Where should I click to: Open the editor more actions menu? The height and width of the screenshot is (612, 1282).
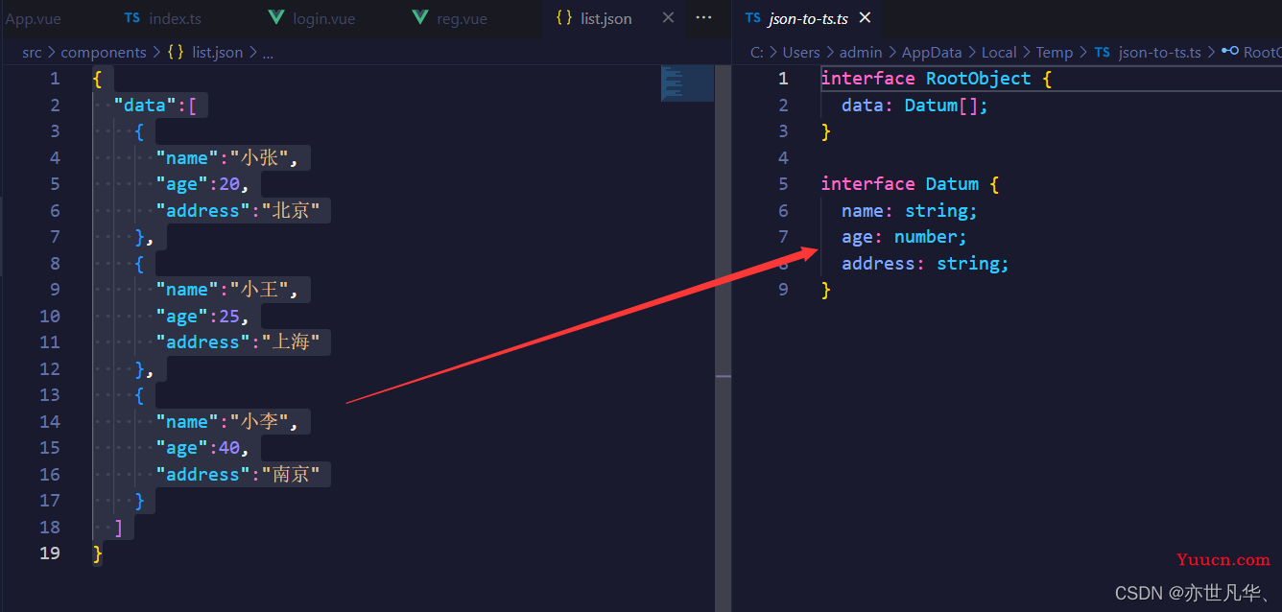[703, 18]
